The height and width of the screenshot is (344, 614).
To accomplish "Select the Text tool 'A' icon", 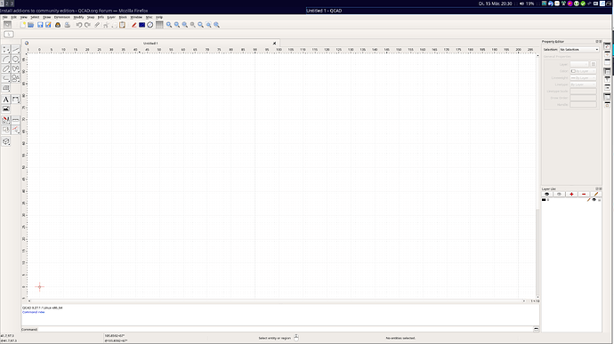I will pyautogui.click(x=6, y=100).
